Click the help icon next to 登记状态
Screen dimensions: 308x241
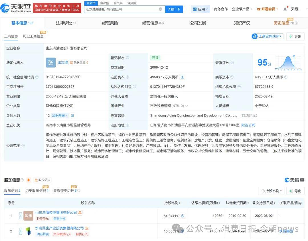(x=127, y=58)
